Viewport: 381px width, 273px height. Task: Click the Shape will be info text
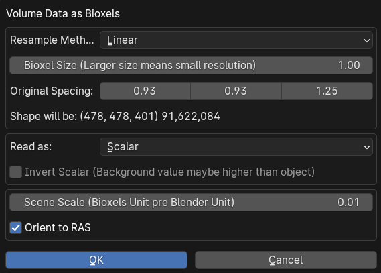[115, 116]
